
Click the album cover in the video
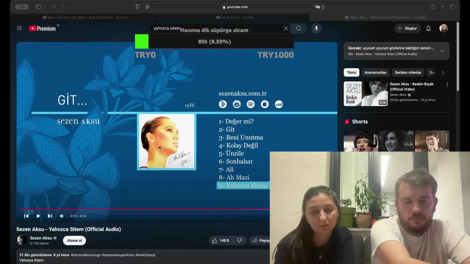tap(167, 142)
